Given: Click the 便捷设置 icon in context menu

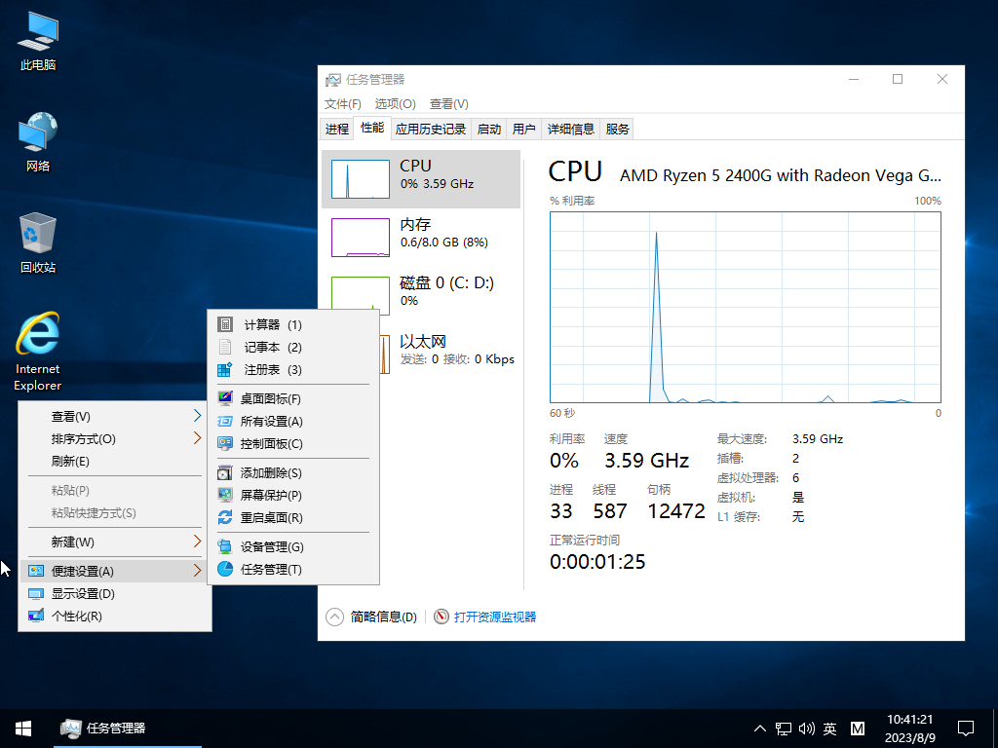Looking at the screenshot, I should click(36, 571).
